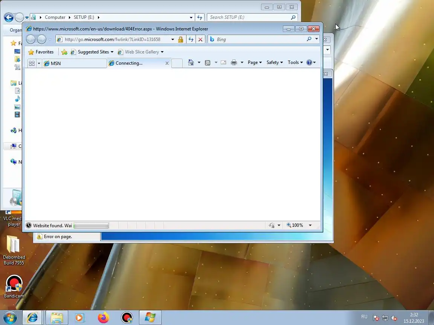Expand the search provider dropdown arrow
The image size is (434, 325).
[x=316, y=39]
